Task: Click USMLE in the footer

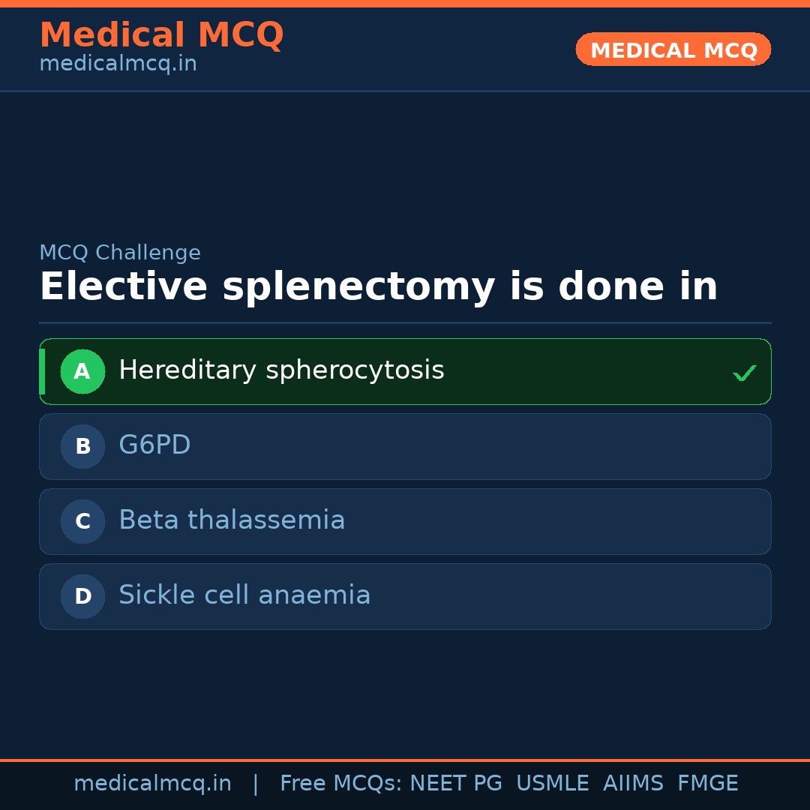Action: [x=552, y=784]
